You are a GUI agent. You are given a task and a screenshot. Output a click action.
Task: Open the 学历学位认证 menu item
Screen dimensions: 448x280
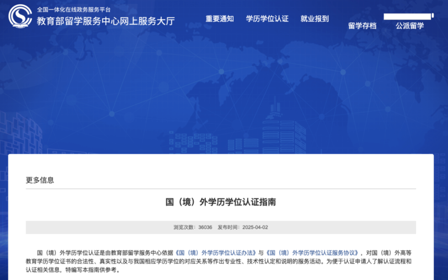[x=267, y=19]
